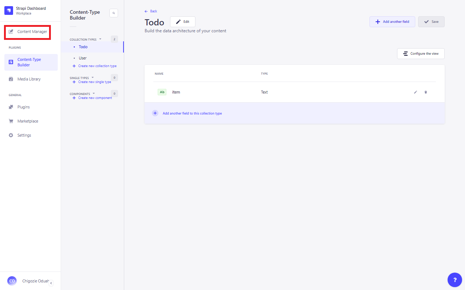Select the User collection type
465x290 pixels.
coord(83,58)
